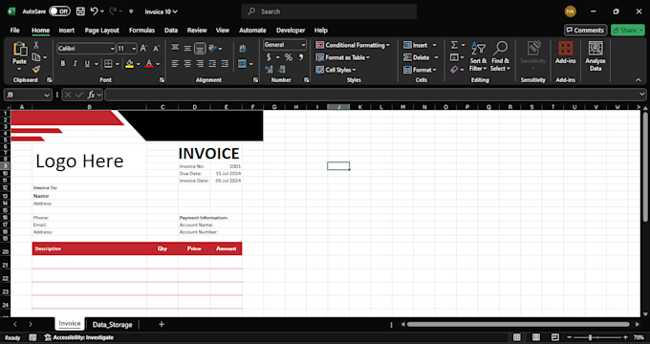Expand the formula bar
The width and height of the screenshot is (650, 344).
[642, 95]
